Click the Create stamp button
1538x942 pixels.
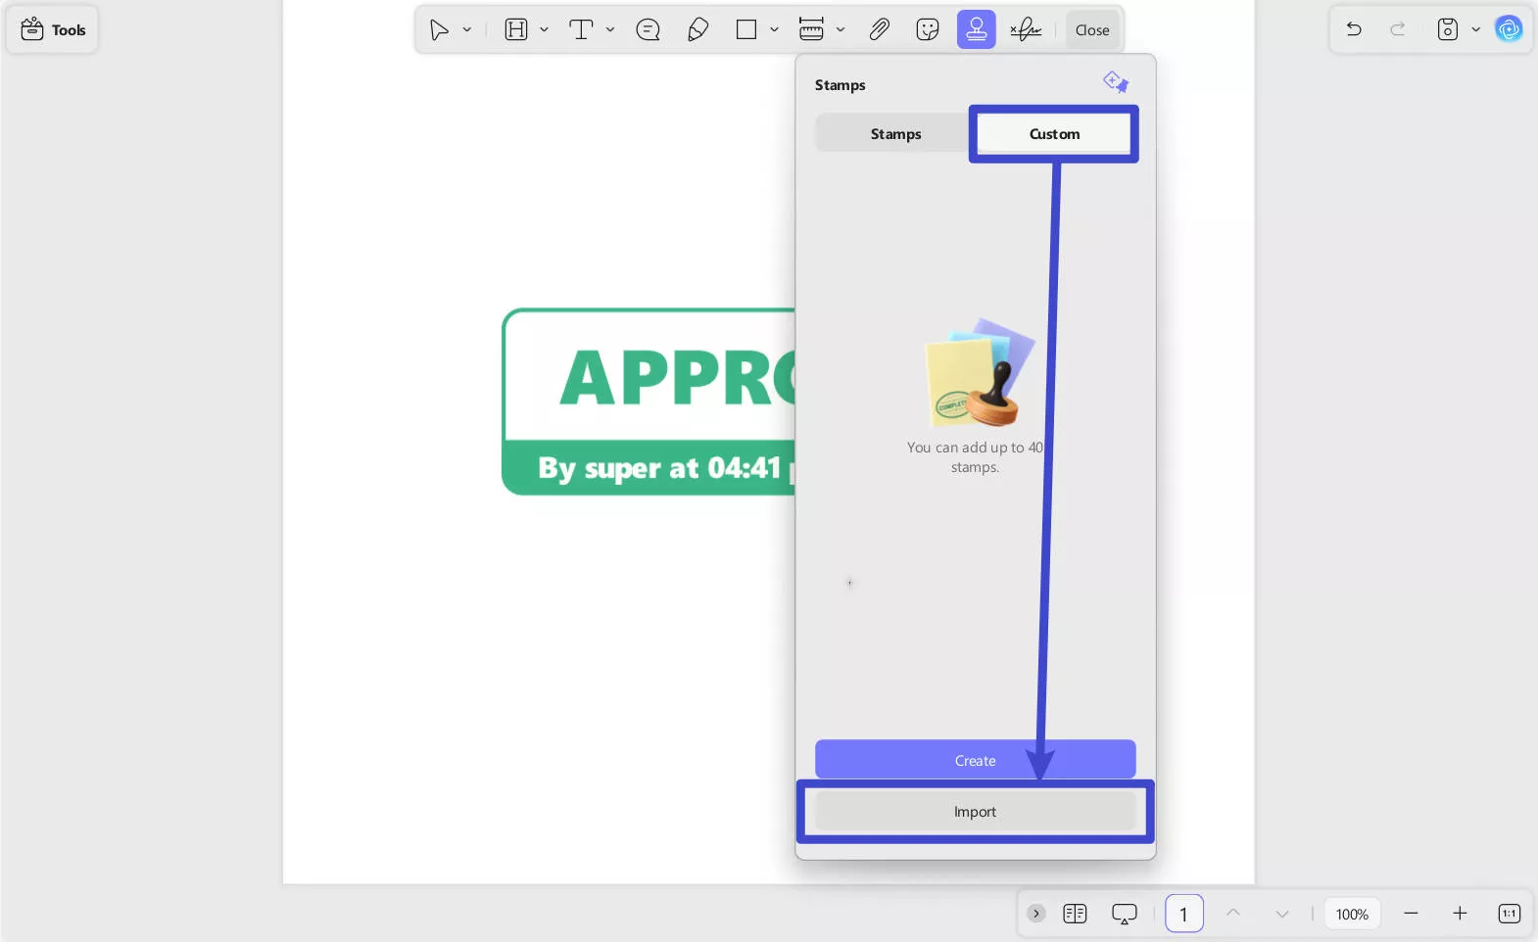975,760
